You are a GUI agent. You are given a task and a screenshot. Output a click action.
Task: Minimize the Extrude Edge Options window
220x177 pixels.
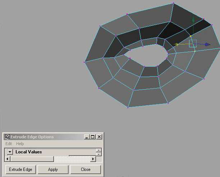point(87,137)
